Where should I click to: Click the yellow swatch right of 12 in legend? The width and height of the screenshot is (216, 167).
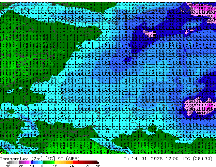(56, 162)
